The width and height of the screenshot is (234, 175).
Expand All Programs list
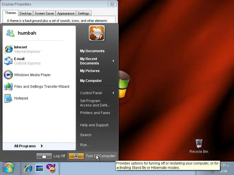coord(28,146)
